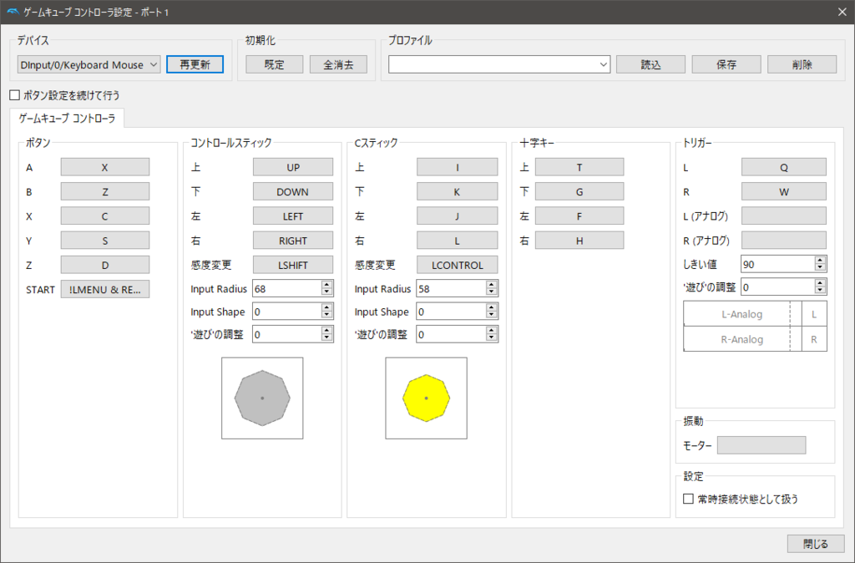Screen dimensions: 855x563
Task: Click the R trigger mapping W
Action: 783,191
